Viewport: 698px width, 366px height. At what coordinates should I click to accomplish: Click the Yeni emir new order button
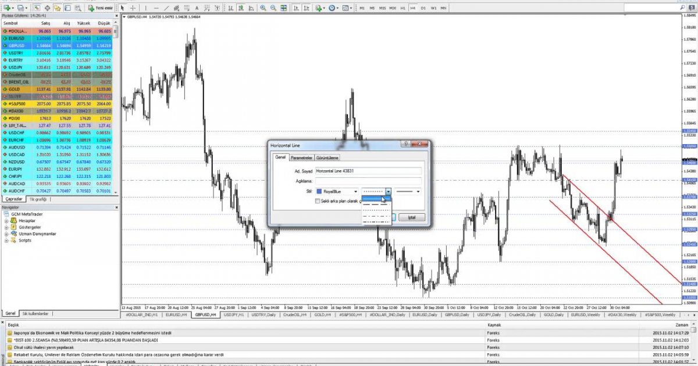click(x=100, y=8)
